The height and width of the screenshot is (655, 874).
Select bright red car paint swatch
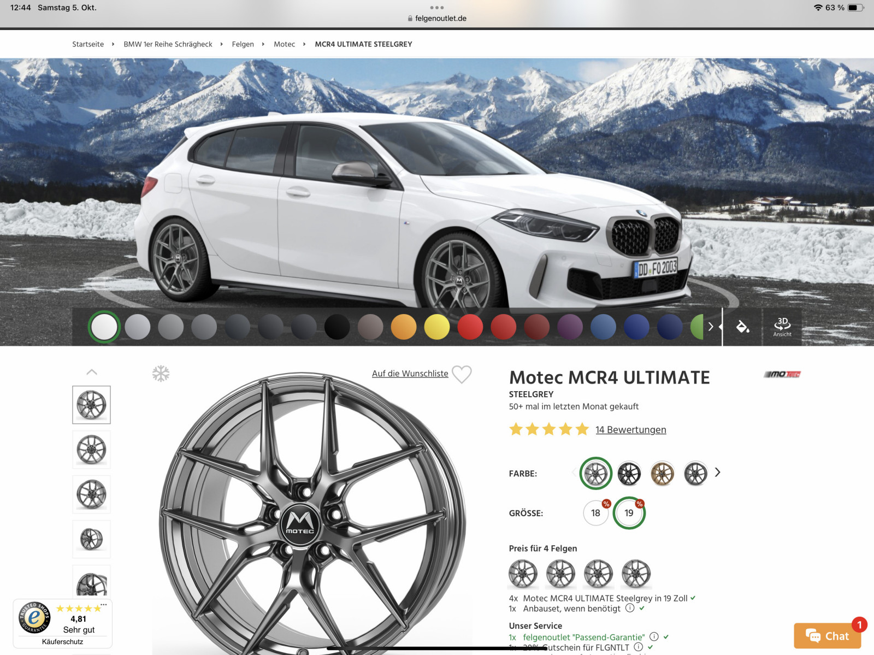(x=470, y=327)
